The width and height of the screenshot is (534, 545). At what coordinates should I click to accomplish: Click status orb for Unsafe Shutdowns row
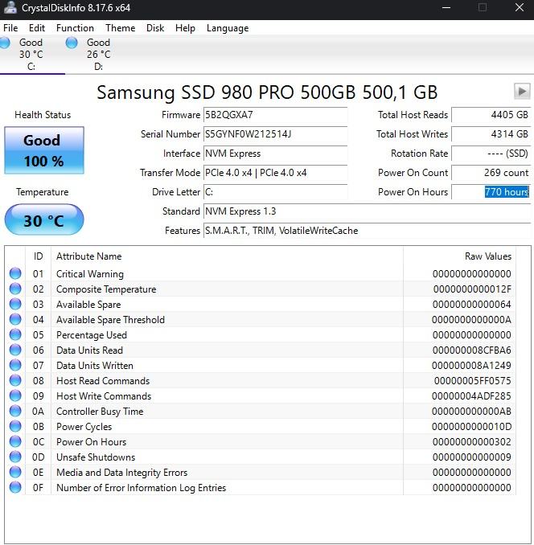(x=15, y=457)
